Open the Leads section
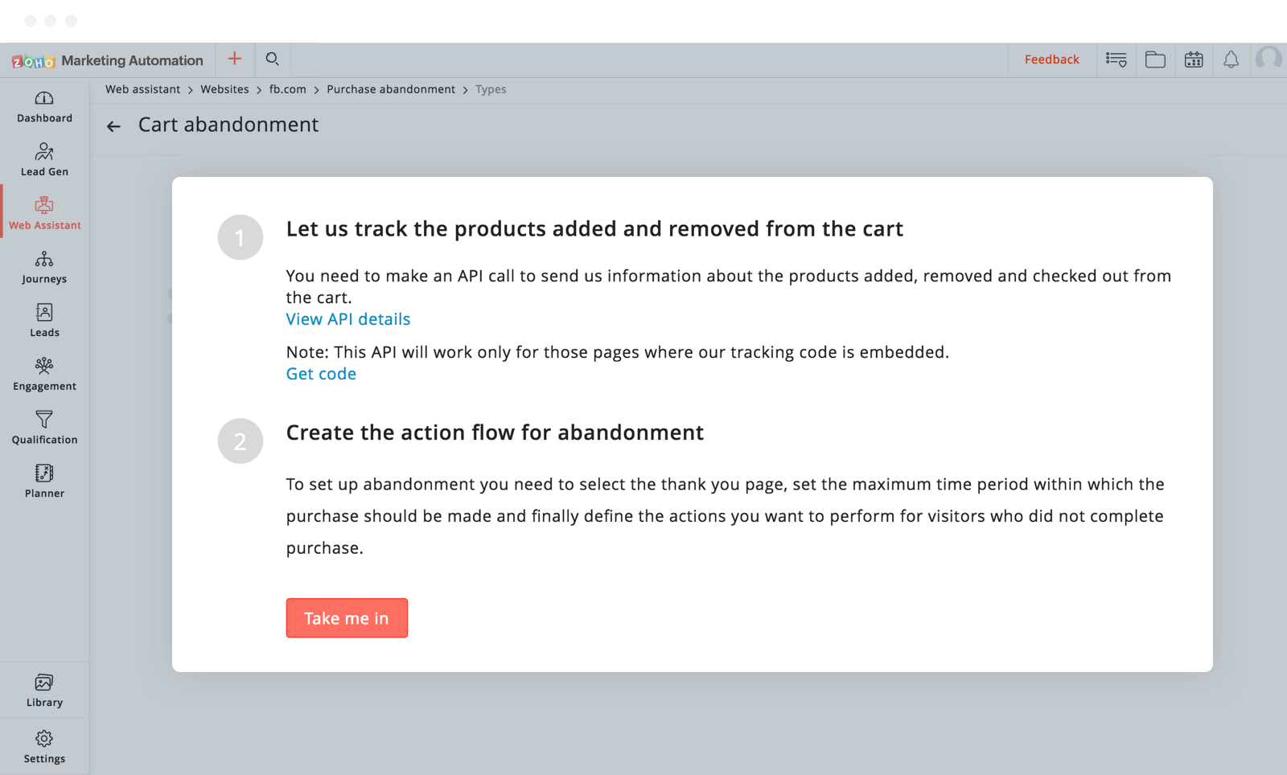Screen dimensions: 1287x775 click(44, 321)
